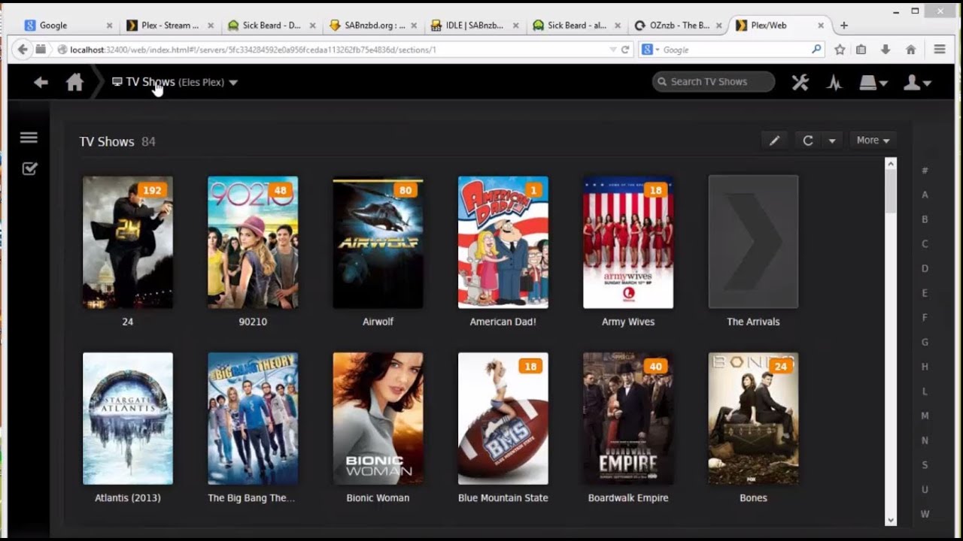963x541 pixels.
Task: Jump to # in the alphabet index
Action: point(925,171)
